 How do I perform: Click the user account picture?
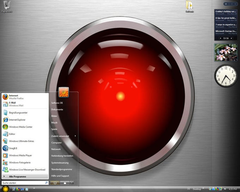coord(64,92)
